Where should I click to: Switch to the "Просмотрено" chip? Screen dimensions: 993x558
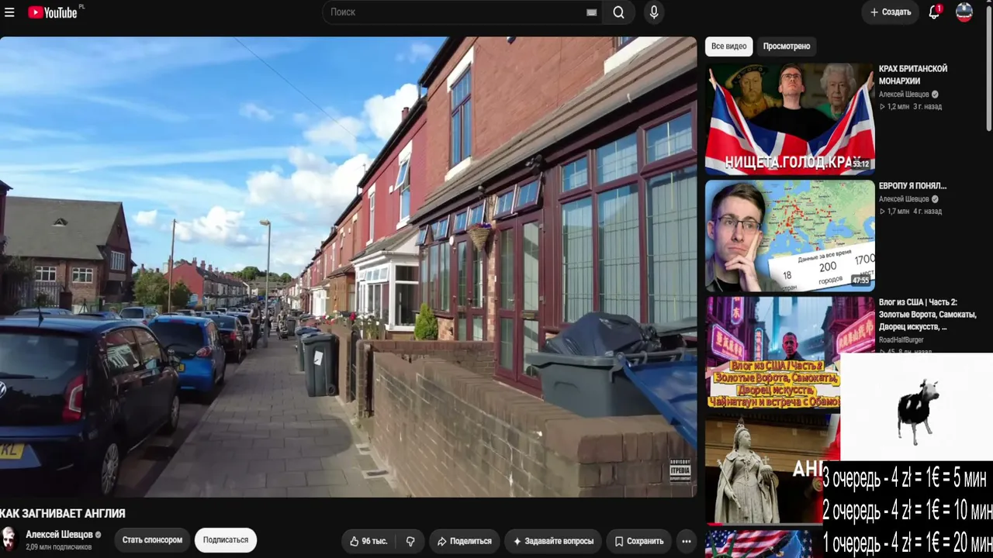click(x=787, y=46)
